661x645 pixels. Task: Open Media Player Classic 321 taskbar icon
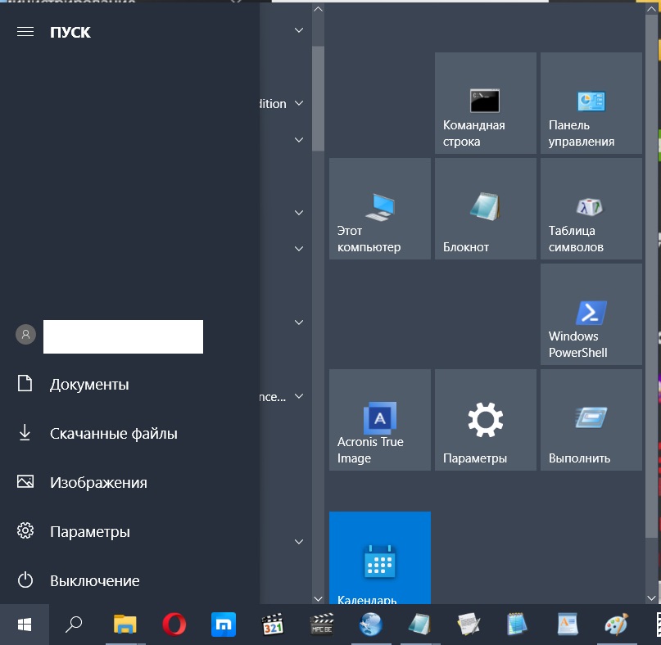272,625
